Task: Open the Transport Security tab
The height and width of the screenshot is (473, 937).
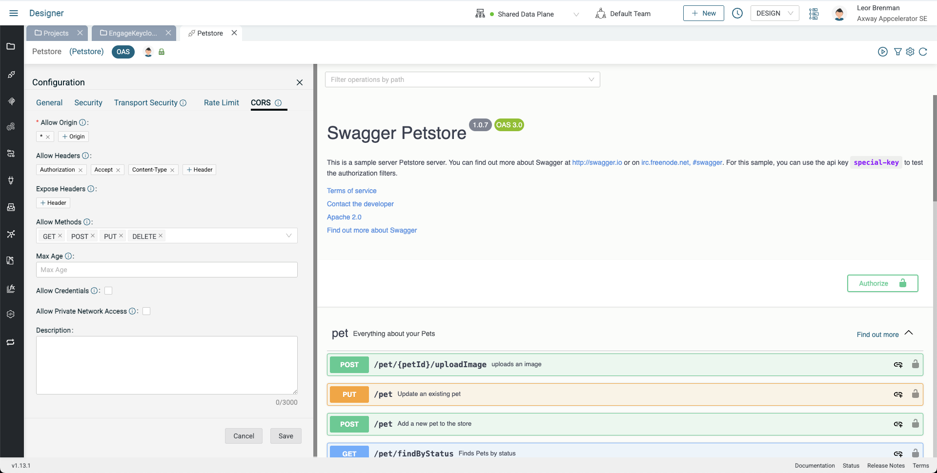Action: pyautogui.click(x=146, y=103)
